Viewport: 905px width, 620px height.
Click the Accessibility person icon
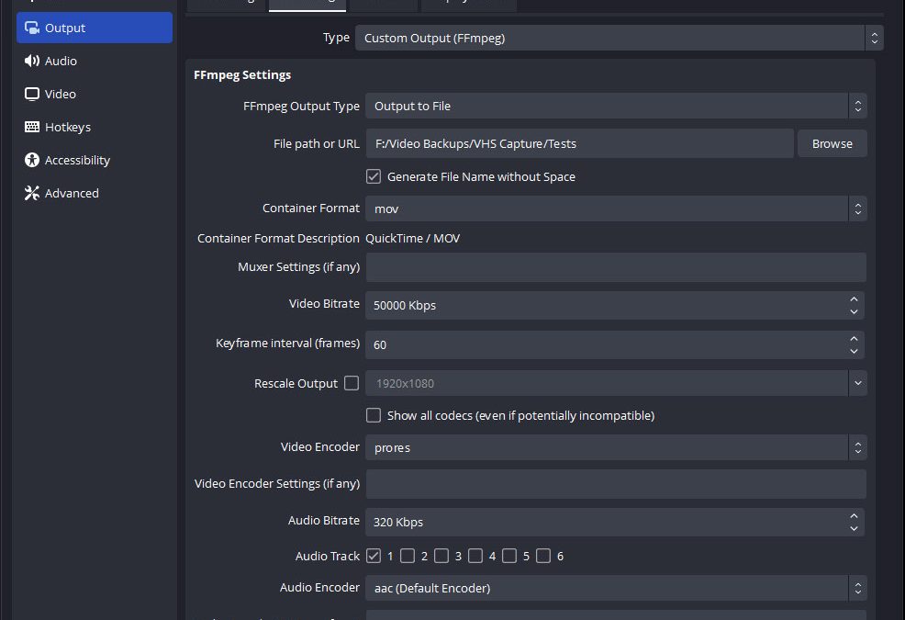[32, 160]
